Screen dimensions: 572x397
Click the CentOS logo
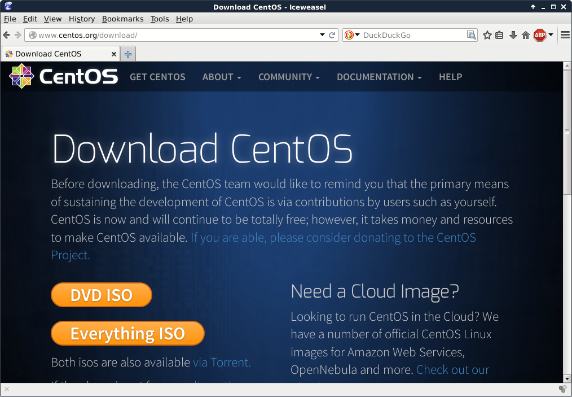pyautogui.click(x=64, y=76)
